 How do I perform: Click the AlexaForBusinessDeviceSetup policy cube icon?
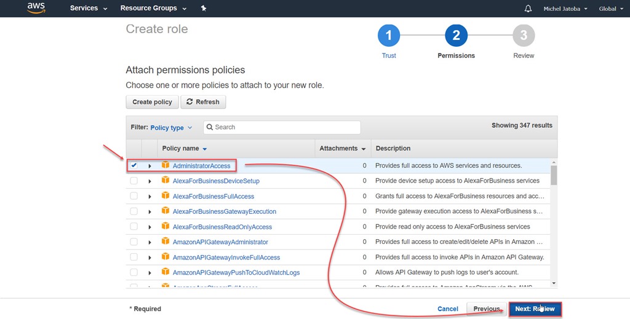coord(165,180)
